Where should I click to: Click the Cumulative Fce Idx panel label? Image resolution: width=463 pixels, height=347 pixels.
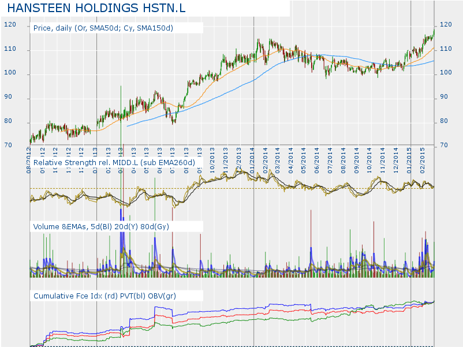(104, 296)
